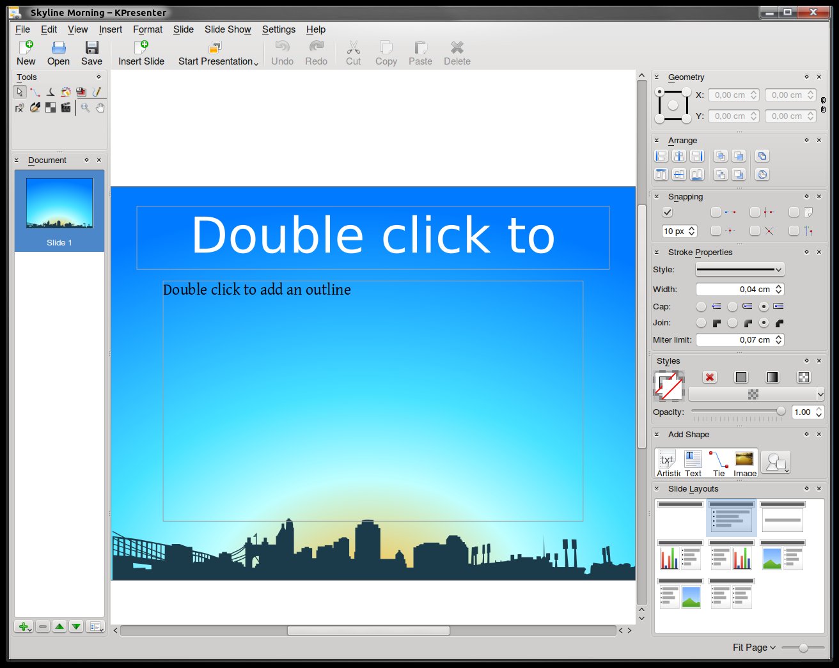
Task: Click the red X no-fill style button
Action: tap(709, 377)
